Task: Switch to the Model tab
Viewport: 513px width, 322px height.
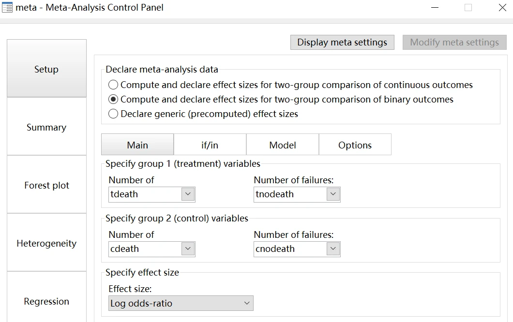Action: point(283,145)
